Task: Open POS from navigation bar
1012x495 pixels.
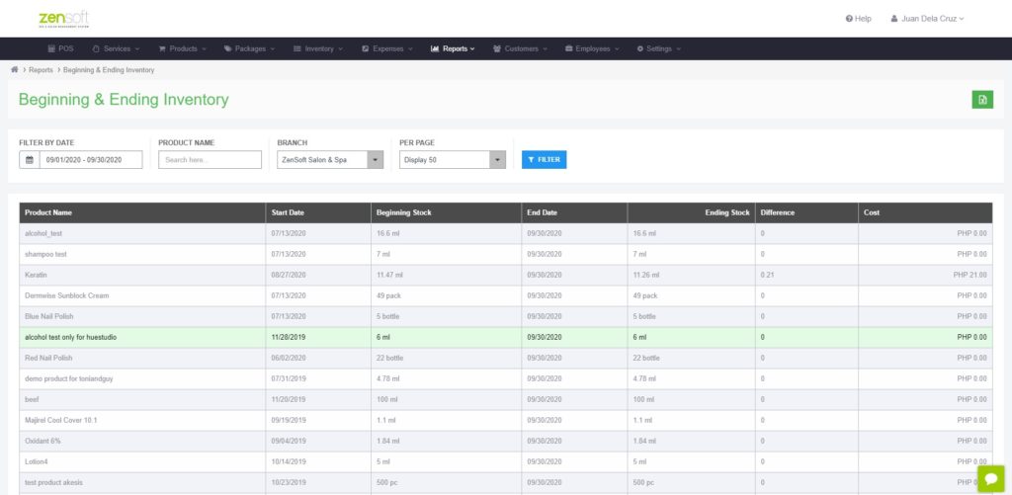Action: click(60, 48)
